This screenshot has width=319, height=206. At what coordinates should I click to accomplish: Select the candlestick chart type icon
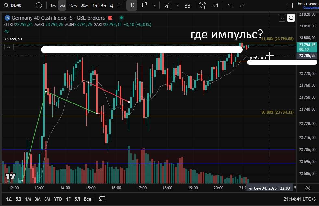click(132, 5)
